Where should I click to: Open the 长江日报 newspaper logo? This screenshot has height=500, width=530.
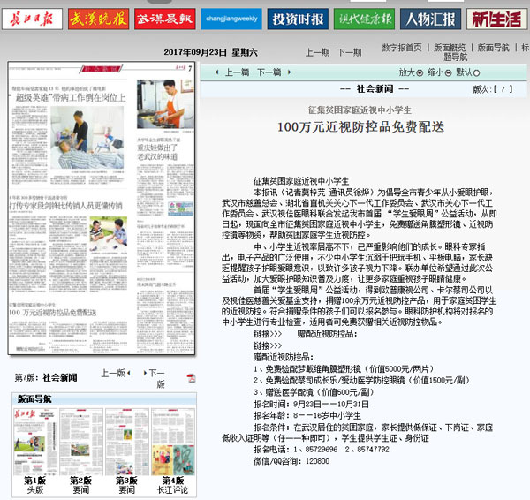pyautogui.click(x=32, y=19)
